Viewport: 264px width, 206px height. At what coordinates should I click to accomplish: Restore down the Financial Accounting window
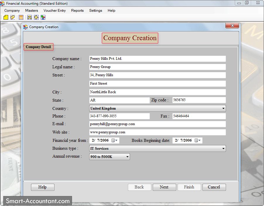(x=247, y=3)
